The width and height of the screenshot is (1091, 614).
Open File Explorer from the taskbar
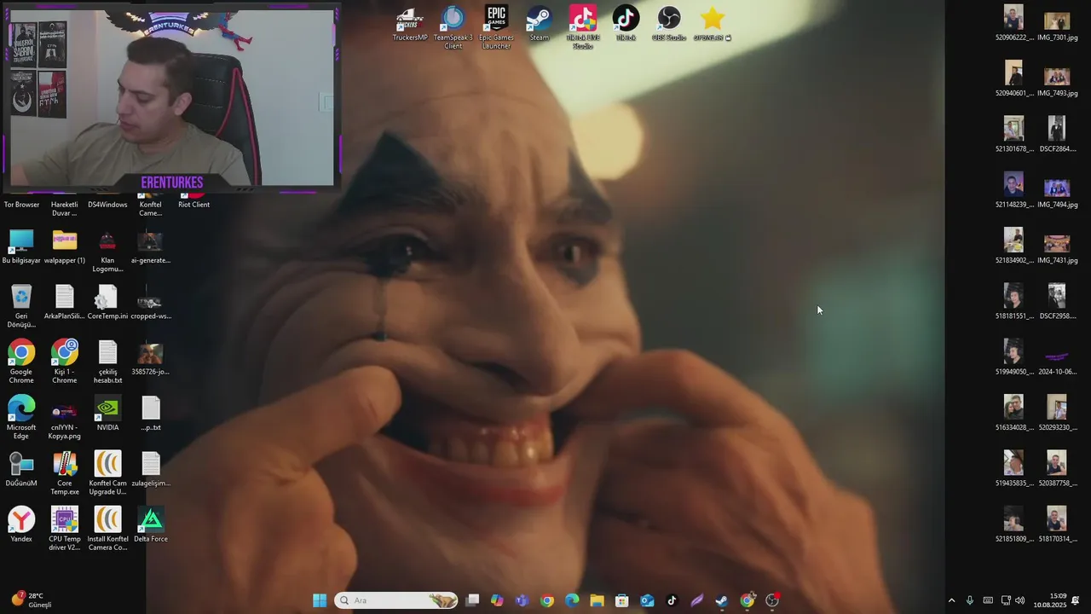click(x=597, y=600)
